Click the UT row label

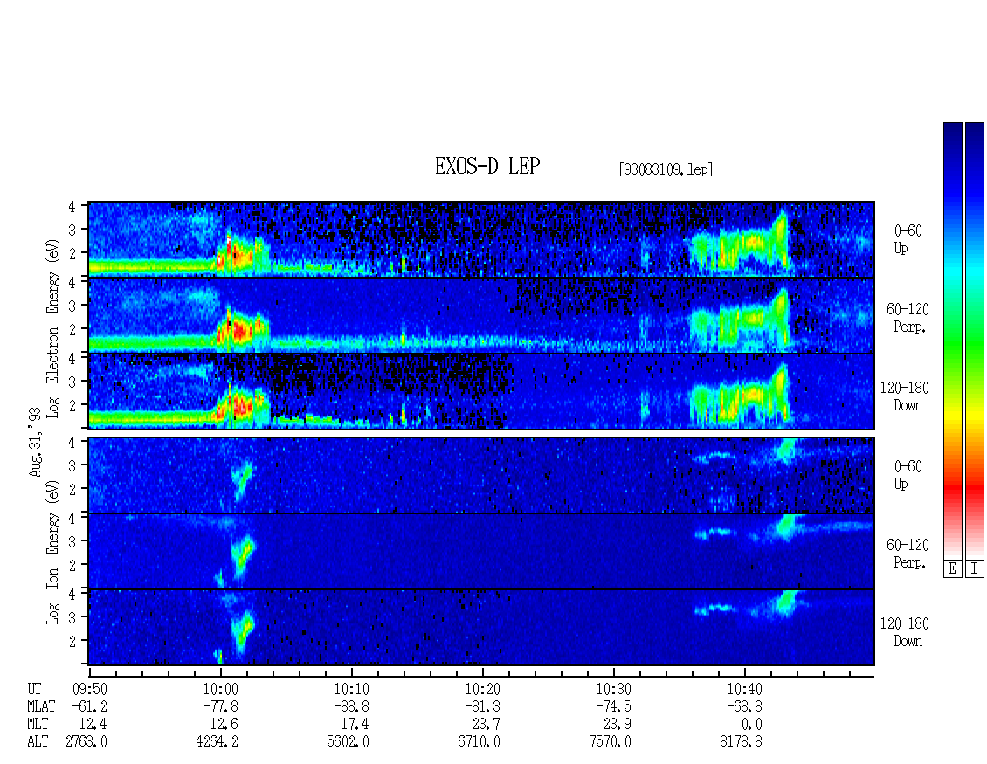pos(35,689)
